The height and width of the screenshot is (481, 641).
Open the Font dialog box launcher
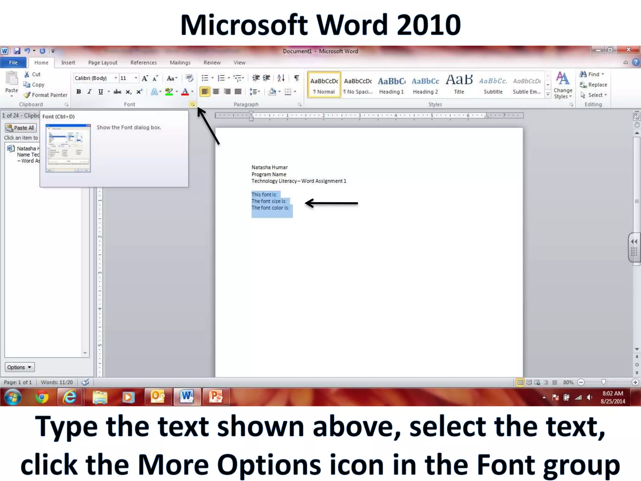(x=192, y=105)
